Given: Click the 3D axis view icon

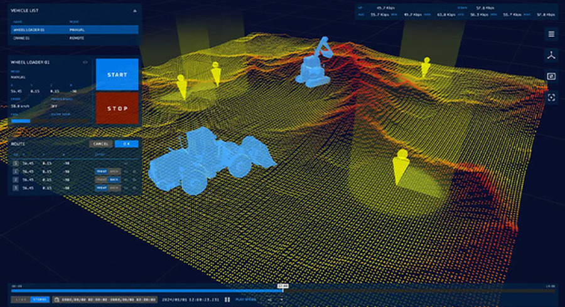Looking at the screenshot, I should (x=551, y=55).
